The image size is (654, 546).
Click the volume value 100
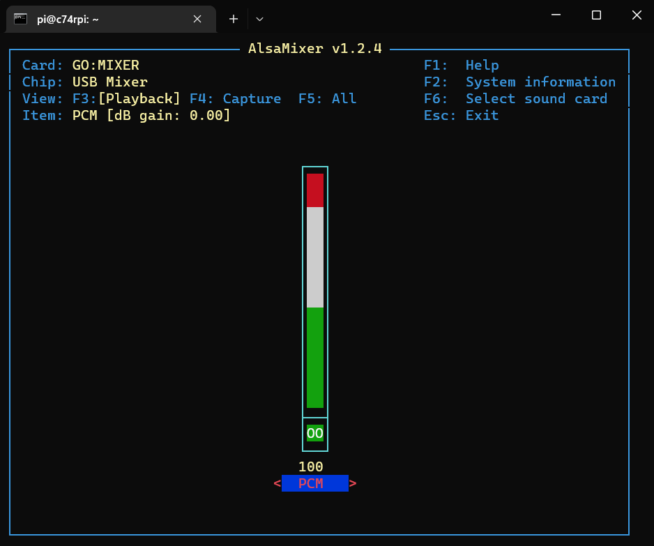[x=311, y=467]
